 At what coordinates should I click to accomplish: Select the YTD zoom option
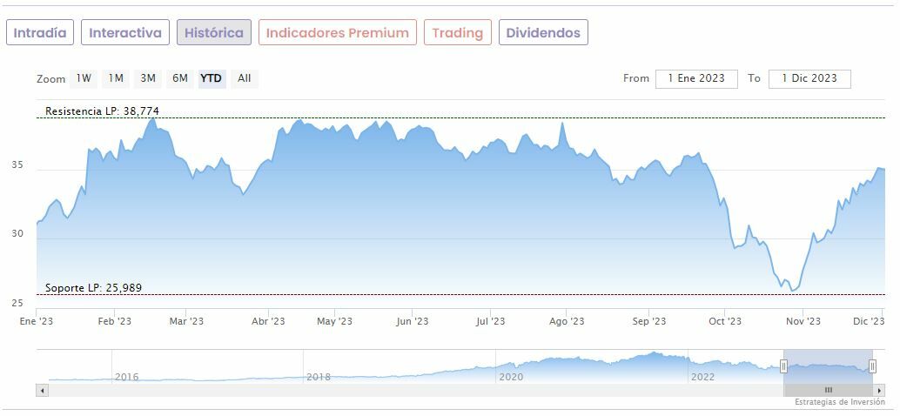click(212, 78)
